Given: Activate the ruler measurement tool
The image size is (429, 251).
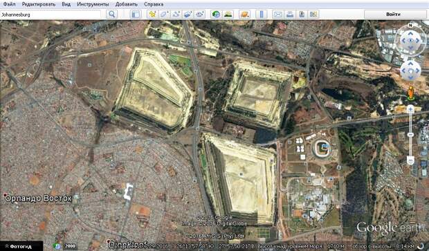Looking at the screenshot, I should click(x=262, y=15).
